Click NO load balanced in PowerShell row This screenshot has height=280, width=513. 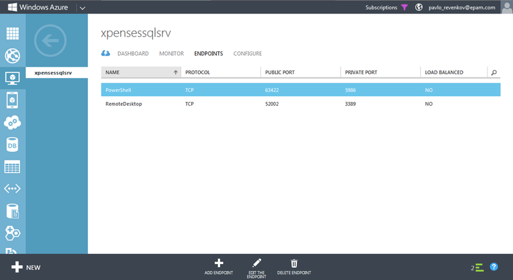tap(428, 90)
